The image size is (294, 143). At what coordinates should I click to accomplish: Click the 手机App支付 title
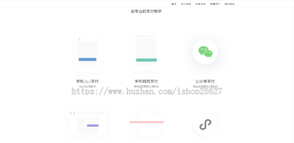coord(88,81)
